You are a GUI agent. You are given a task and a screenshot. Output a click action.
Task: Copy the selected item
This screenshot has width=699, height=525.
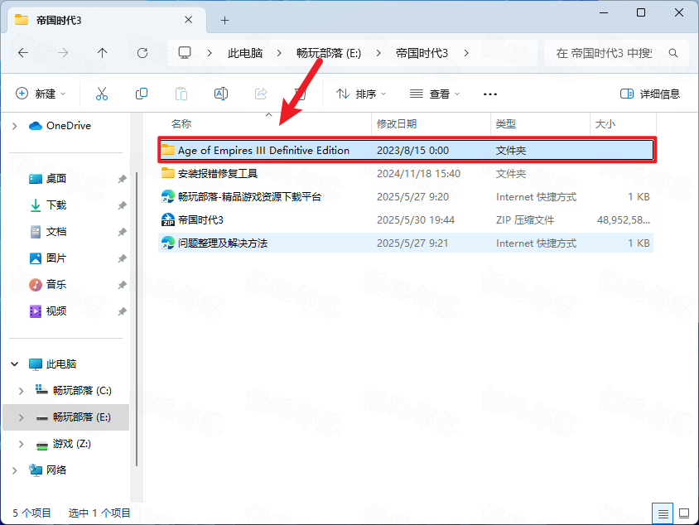pos(142,94)
